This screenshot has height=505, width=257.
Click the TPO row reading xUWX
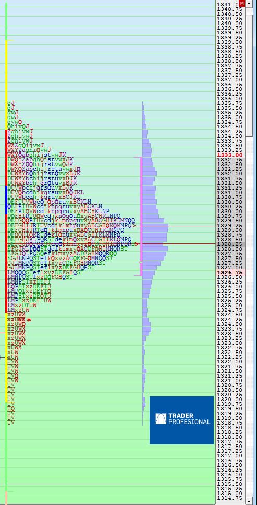point(15,347)
